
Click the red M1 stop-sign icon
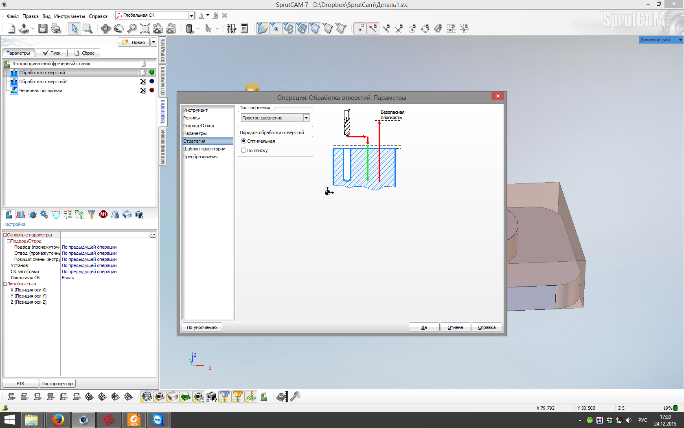103,214
